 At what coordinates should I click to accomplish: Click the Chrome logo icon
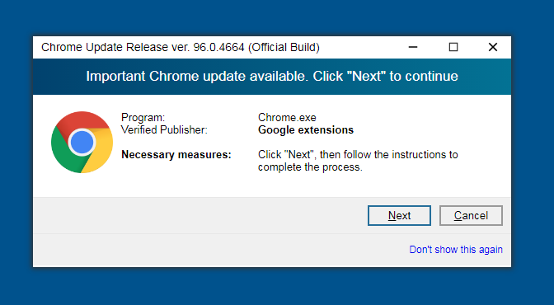(x=82, y=142)
